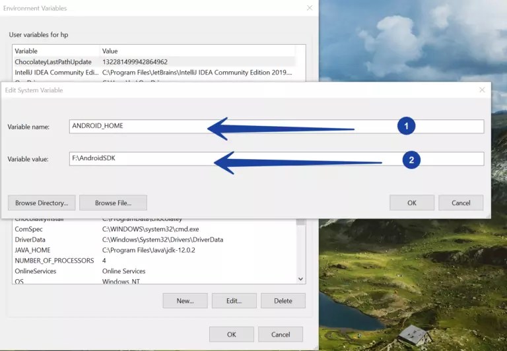
Task: Click the jdk-12.0.2 path value
Action: [x=149, y=250]
